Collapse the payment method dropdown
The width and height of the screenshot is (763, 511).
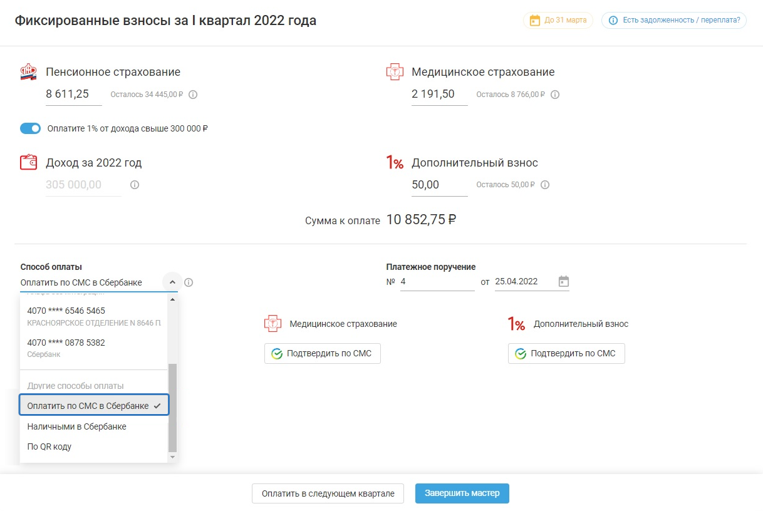point(172,282)
